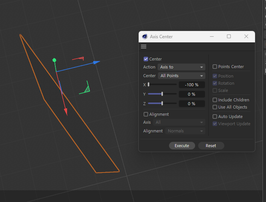Click the X slider handle
Viewport: 266px width, 202px height.
149,84
